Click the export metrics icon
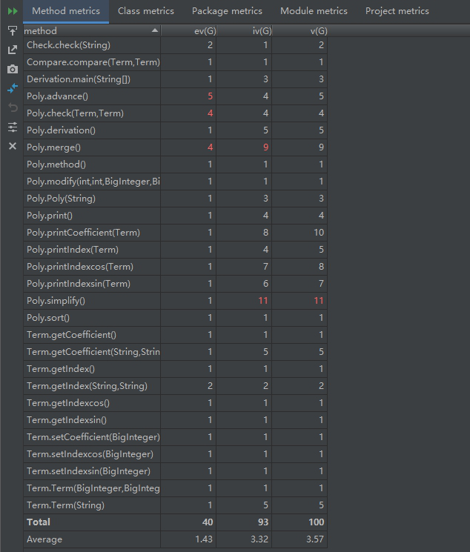 click(12, 50)
